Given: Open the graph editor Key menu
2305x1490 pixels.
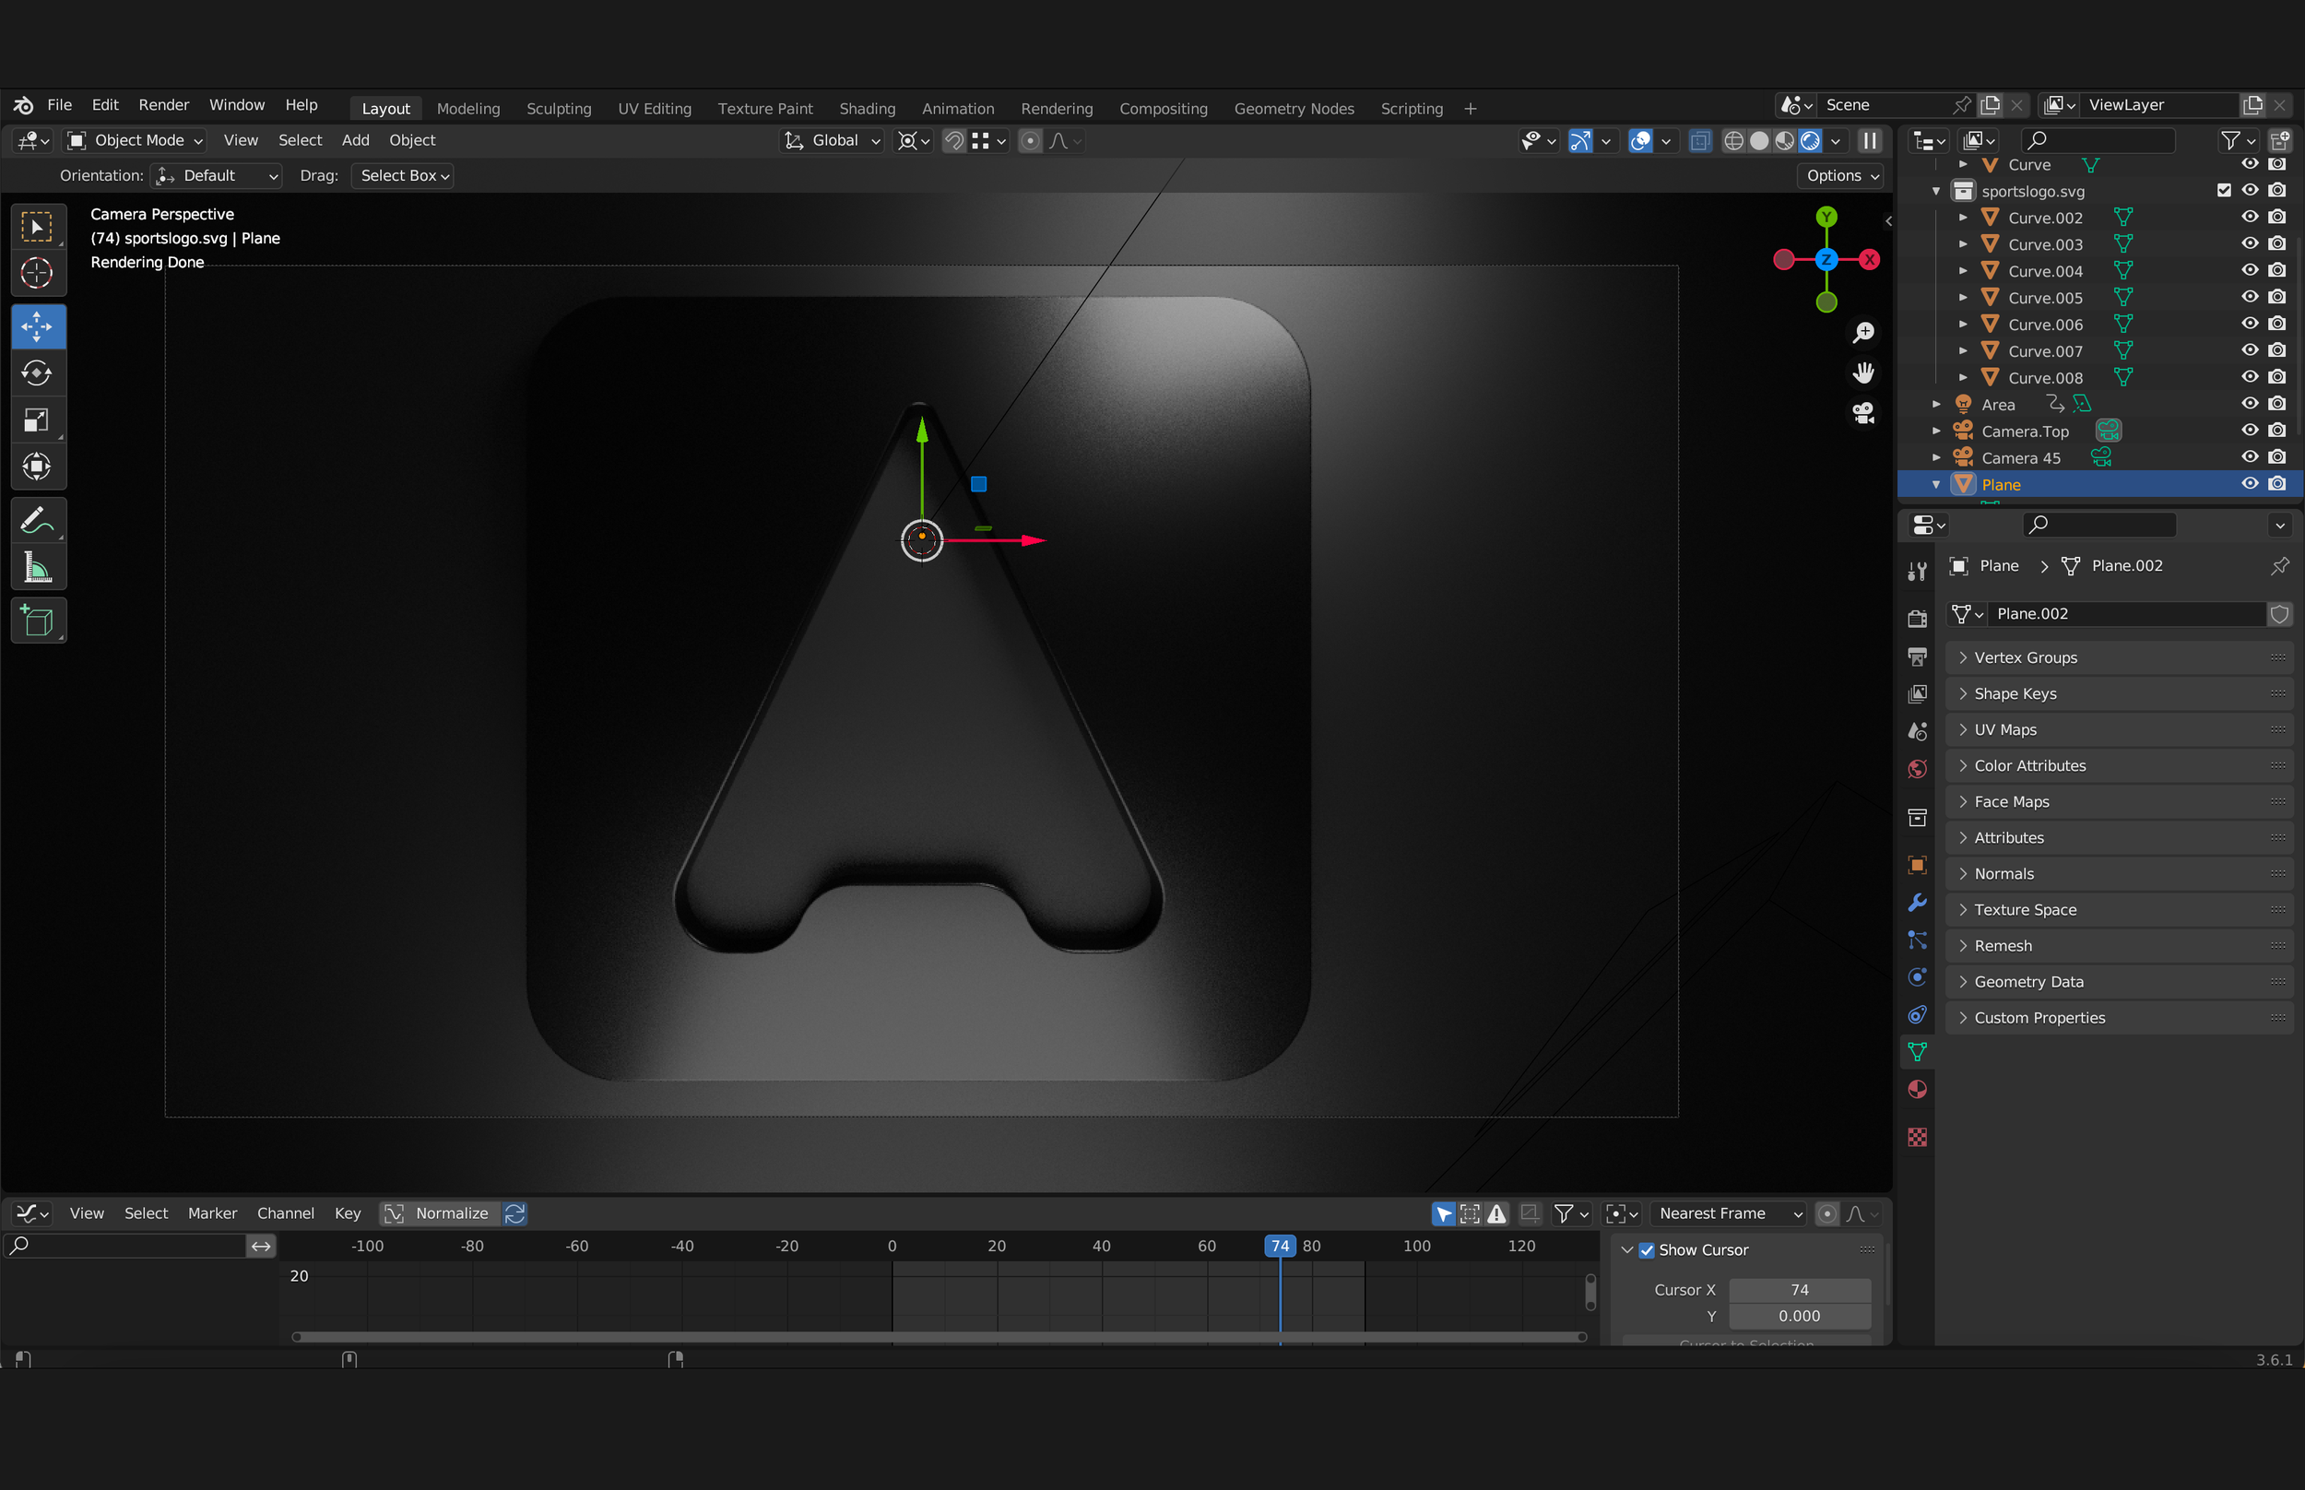Looking at the screenshot, I should (x=348, y=1213).
